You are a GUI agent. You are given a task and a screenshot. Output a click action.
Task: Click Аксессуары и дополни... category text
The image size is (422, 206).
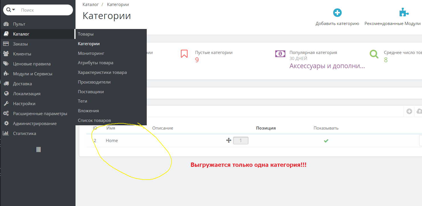[327, 66]
